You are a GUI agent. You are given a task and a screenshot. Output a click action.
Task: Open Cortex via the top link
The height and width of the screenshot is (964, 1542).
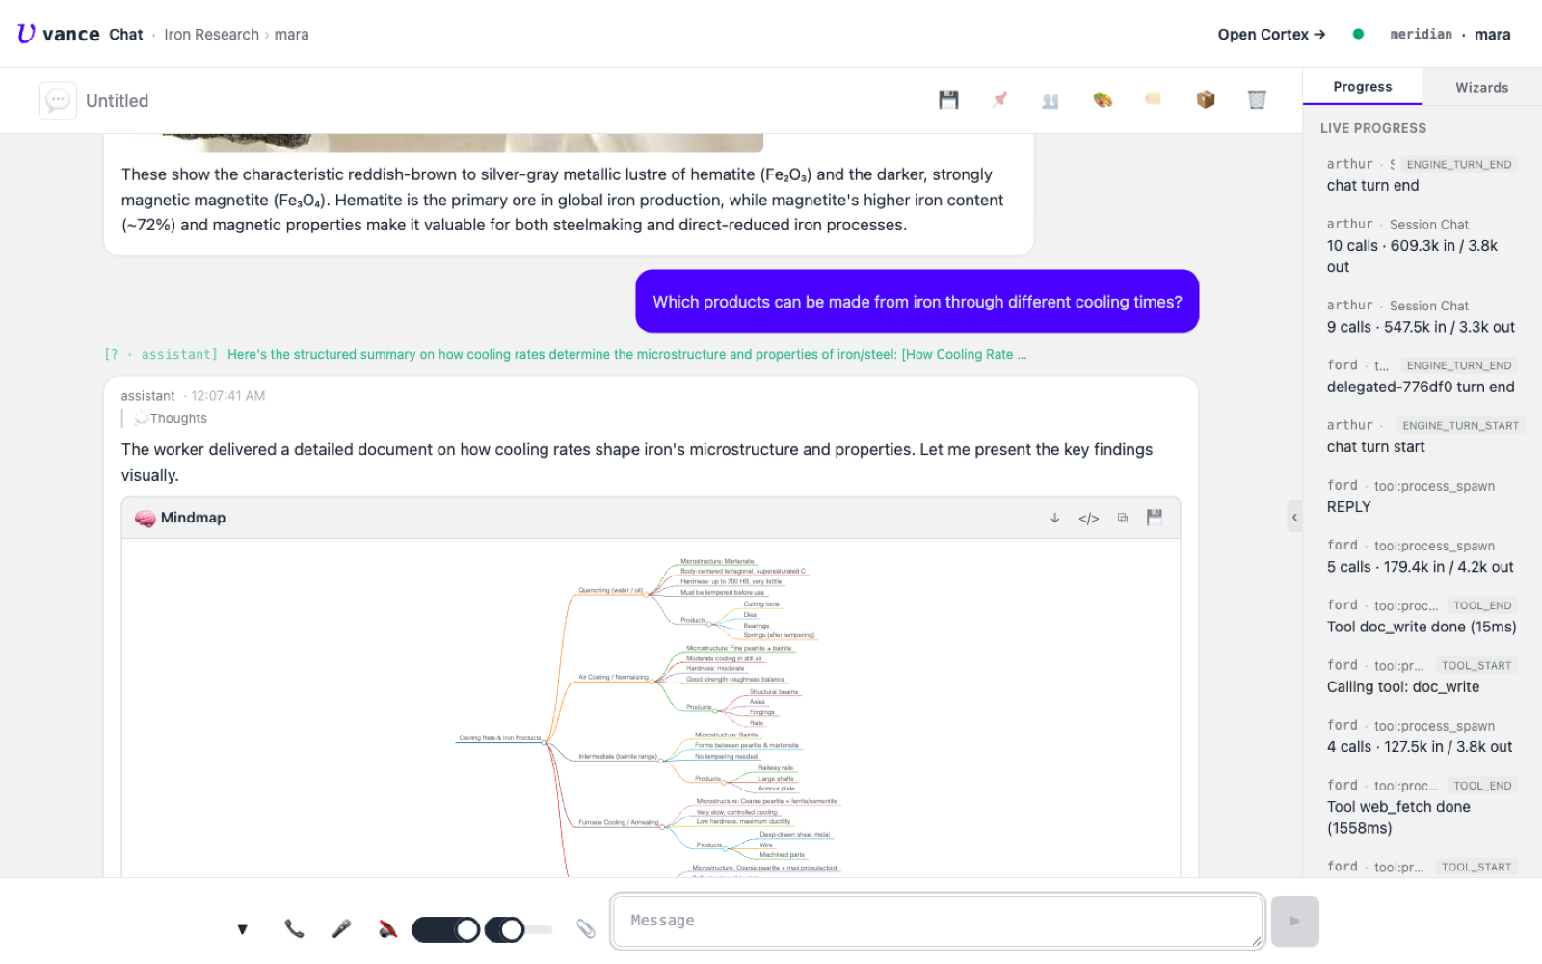(x=1271, y=35)
